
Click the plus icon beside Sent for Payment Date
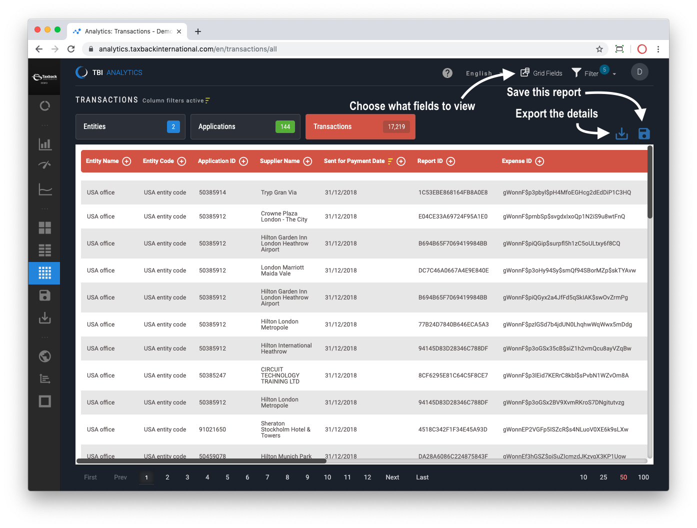click(x=401, y=161)
